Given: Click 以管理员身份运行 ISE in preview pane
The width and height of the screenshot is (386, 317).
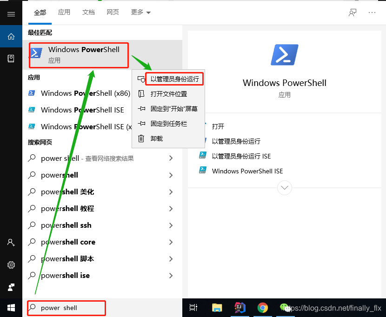Looking at the screenshot, I should coord(241,156).
